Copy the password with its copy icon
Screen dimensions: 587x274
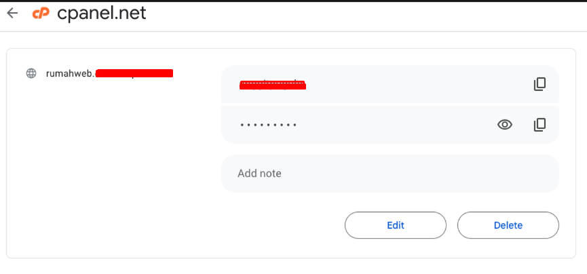coord(539,125)
